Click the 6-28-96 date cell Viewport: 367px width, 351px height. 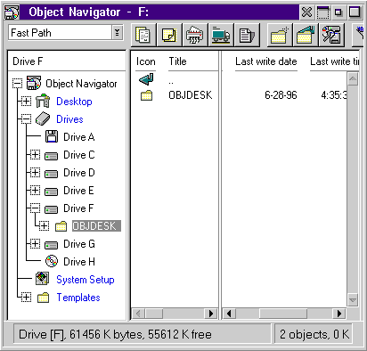point(281,95)
